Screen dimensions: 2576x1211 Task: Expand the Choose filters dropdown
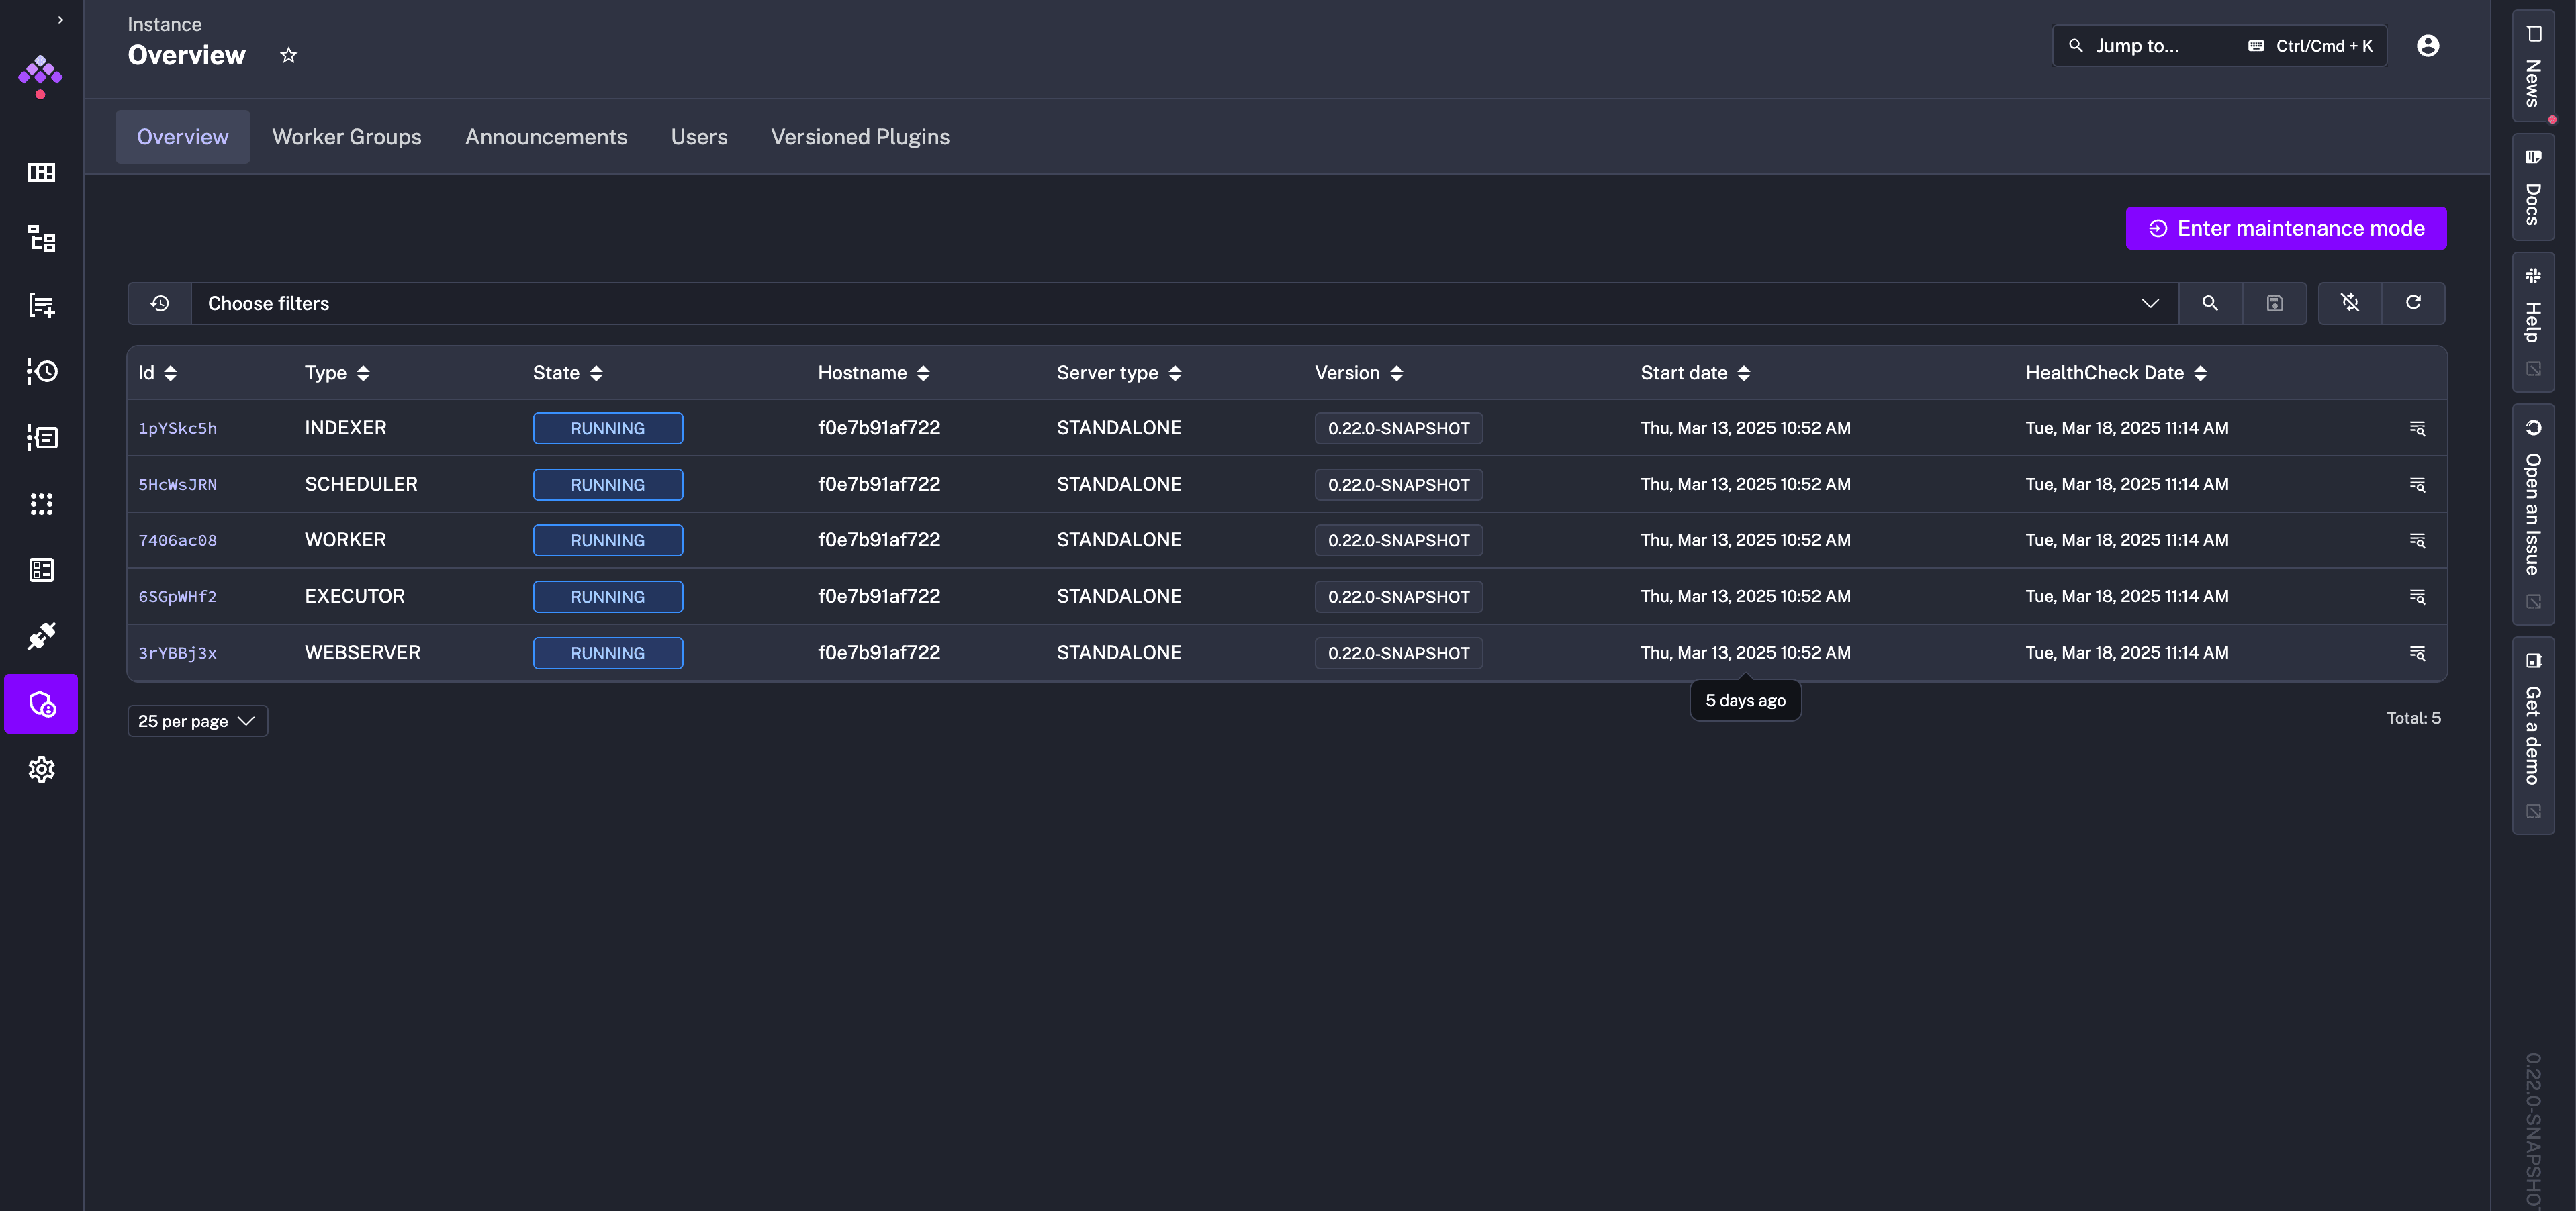tap(2151, 303)
